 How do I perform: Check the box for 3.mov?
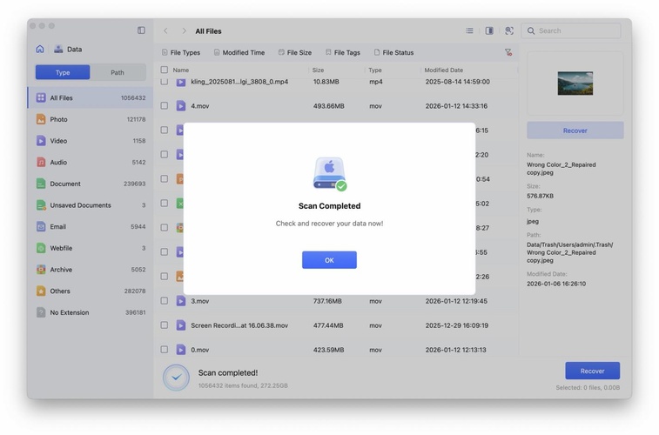point(165,301)
